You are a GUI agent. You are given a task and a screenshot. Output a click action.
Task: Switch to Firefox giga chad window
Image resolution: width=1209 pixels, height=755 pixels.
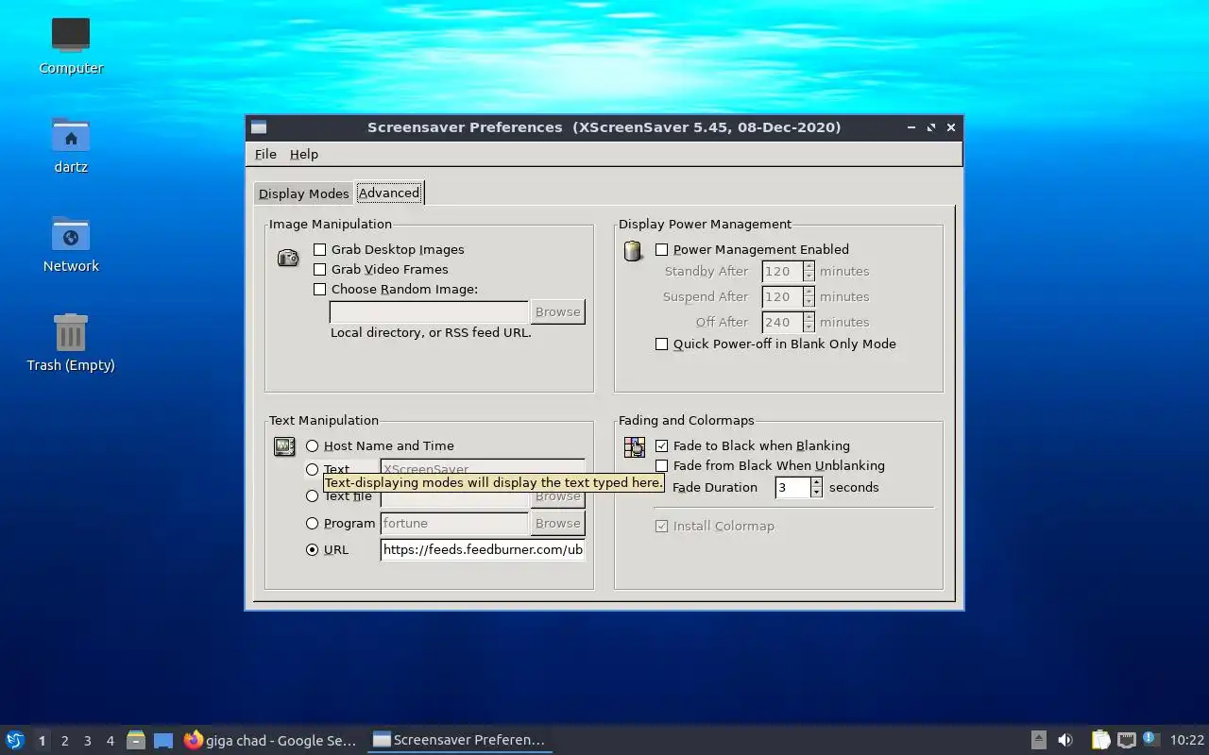click(x=270, y=740)
